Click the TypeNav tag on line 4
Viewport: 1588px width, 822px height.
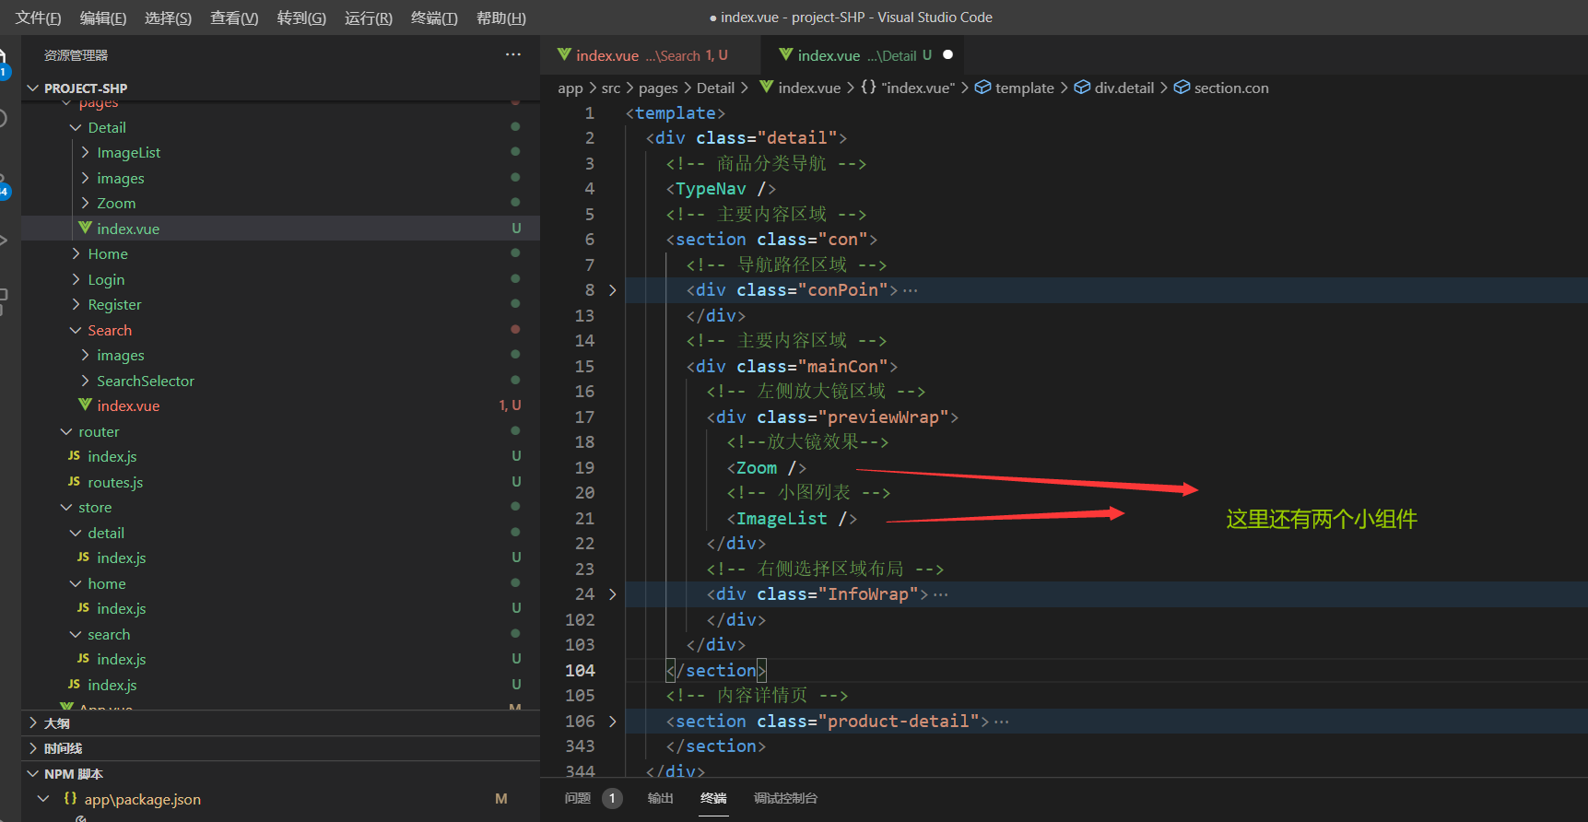pyautogui.click(x=711, y=188)
